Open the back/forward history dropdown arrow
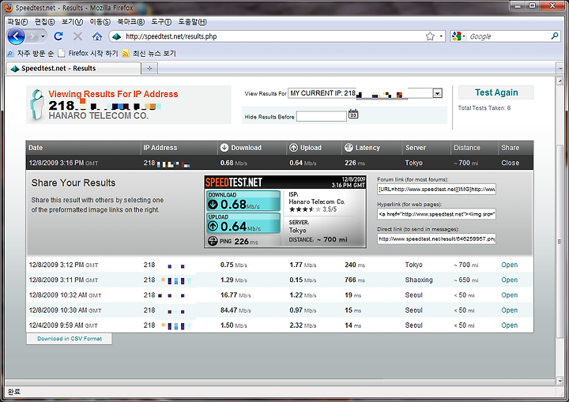The width and height of the screenshot is (569, 402). (x=43, y=36)
